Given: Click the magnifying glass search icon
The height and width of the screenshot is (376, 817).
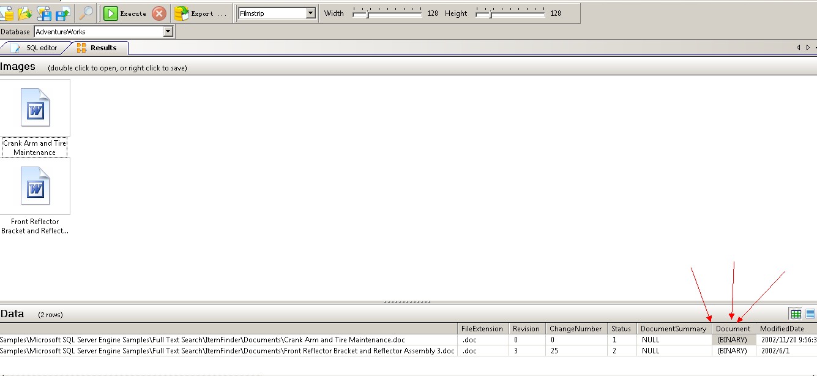Looking at the screenshot, I should coord(86,13).
